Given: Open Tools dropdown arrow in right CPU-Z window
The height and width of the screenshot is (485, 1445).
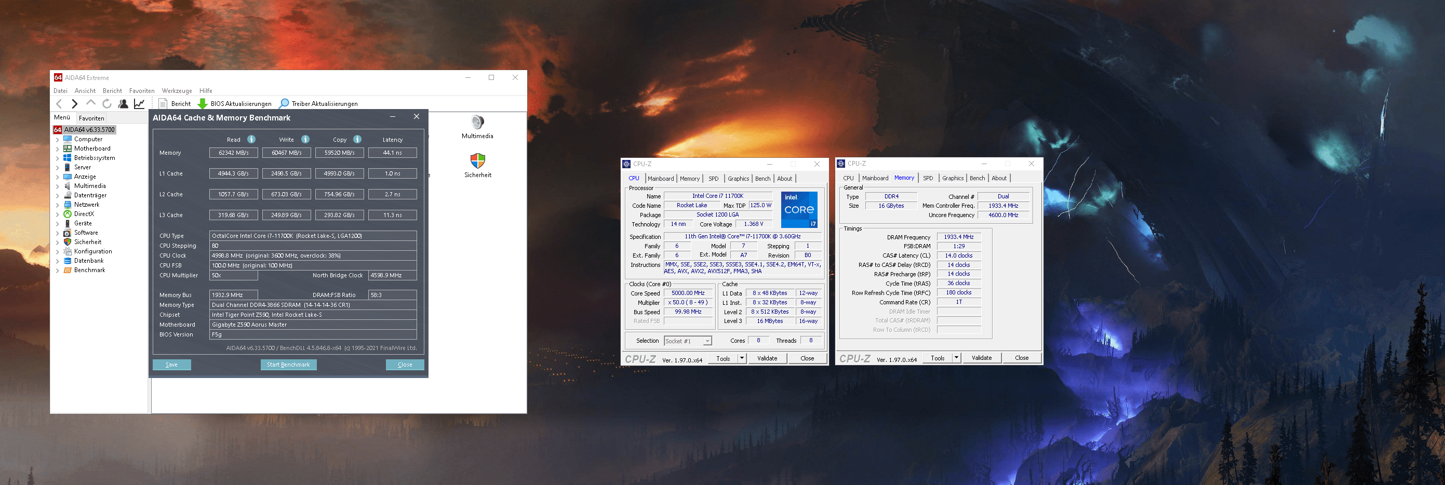Looking at the screenshot, I should [x=956, y=358].
